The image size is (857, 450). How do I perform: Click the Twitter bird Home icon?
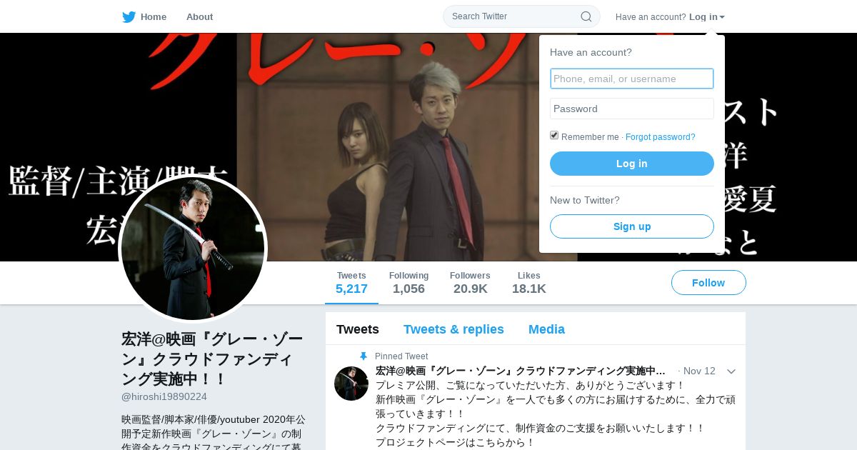point(129,17)
